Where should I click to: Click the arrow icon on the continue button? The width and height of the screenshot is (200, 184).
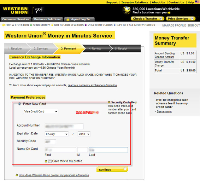(x=125, y=169)
